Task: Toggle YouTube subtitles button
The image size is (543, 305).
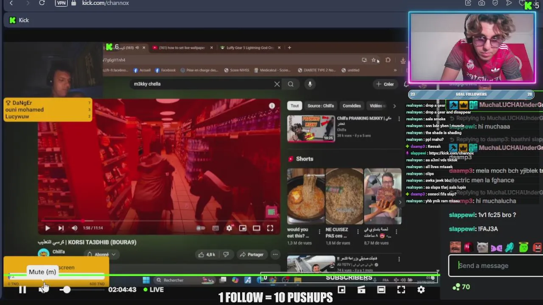Action: click(215, 228)
